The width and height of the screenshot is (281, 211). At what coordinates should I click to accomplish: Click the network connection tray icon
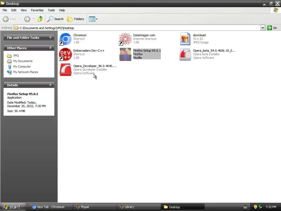[x=261, y=207]
